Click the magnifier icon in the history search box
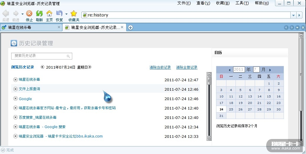Screen dimensions: 306x154 click(68, 56)
